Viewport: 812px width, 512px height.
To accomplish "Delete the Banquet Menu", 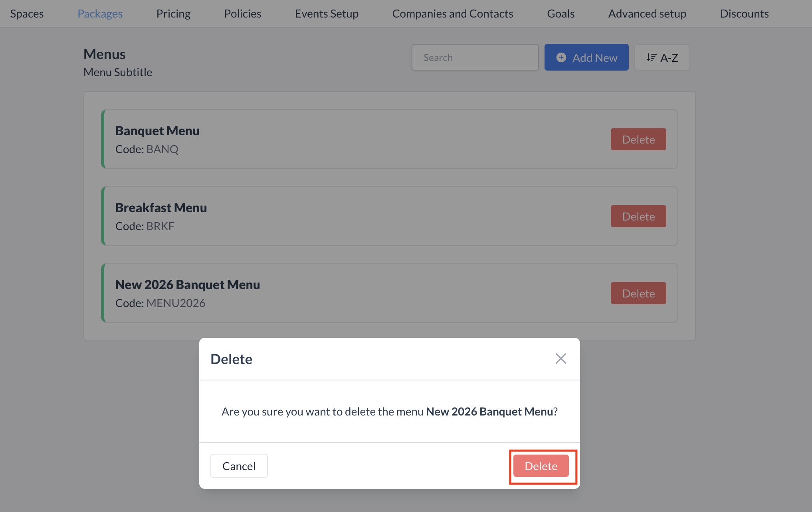I will click(638, 139).
